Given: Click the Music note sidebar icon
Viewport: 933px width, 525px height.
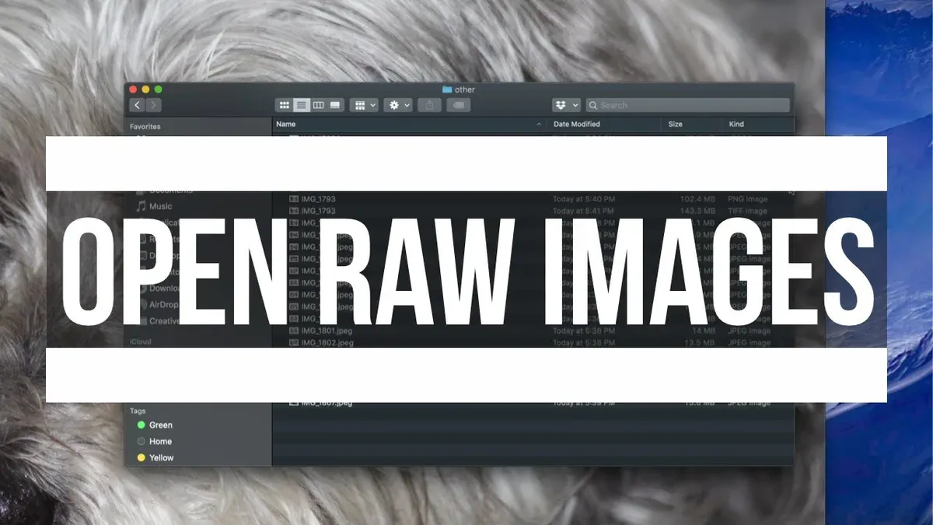Looking at the screenshot, I should click(141, 206).
